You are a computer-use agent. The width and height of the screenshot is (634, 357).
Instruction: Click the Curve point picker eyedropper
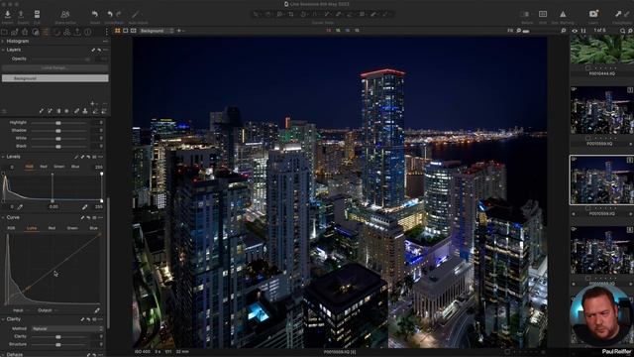(x=97, y=310)
